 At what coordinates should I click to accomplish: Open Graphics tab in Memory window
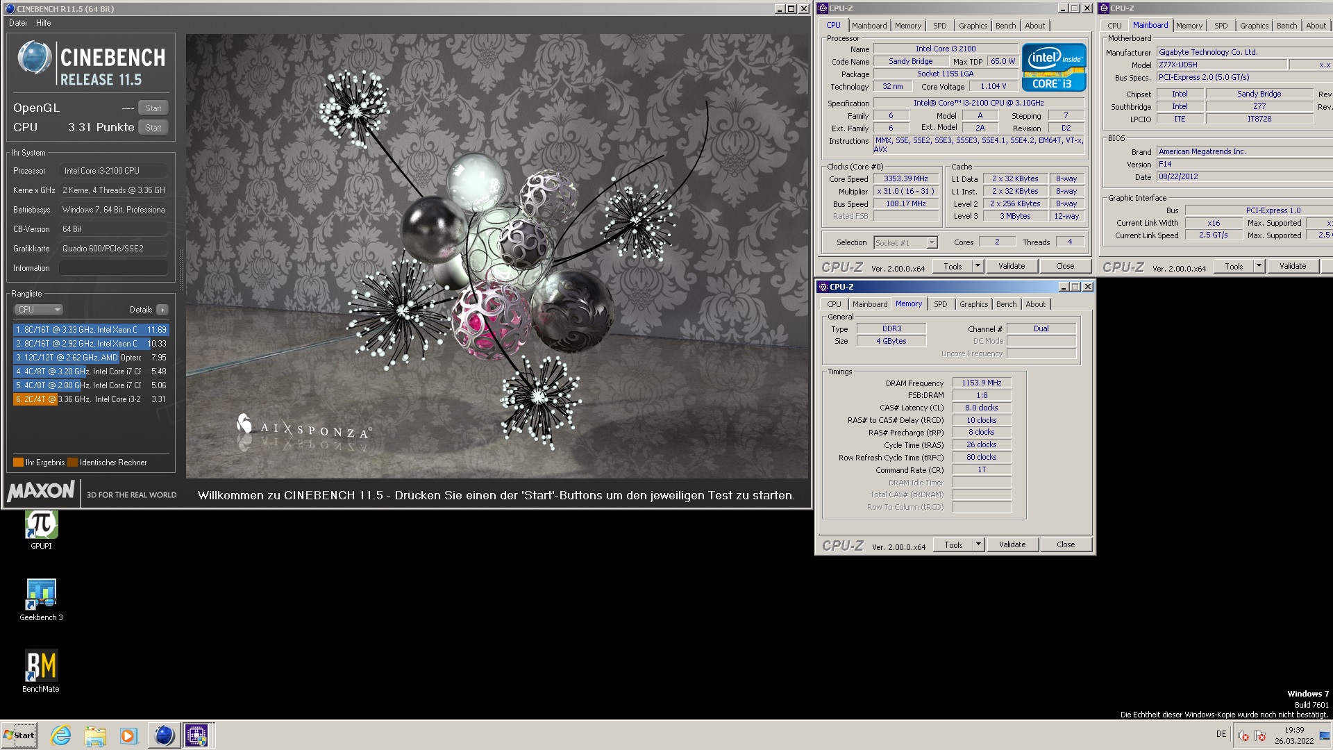[x=973, y=304]
